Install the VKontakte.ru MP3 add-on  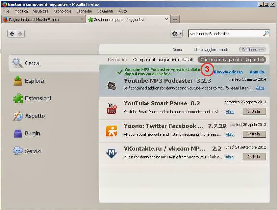254,157
